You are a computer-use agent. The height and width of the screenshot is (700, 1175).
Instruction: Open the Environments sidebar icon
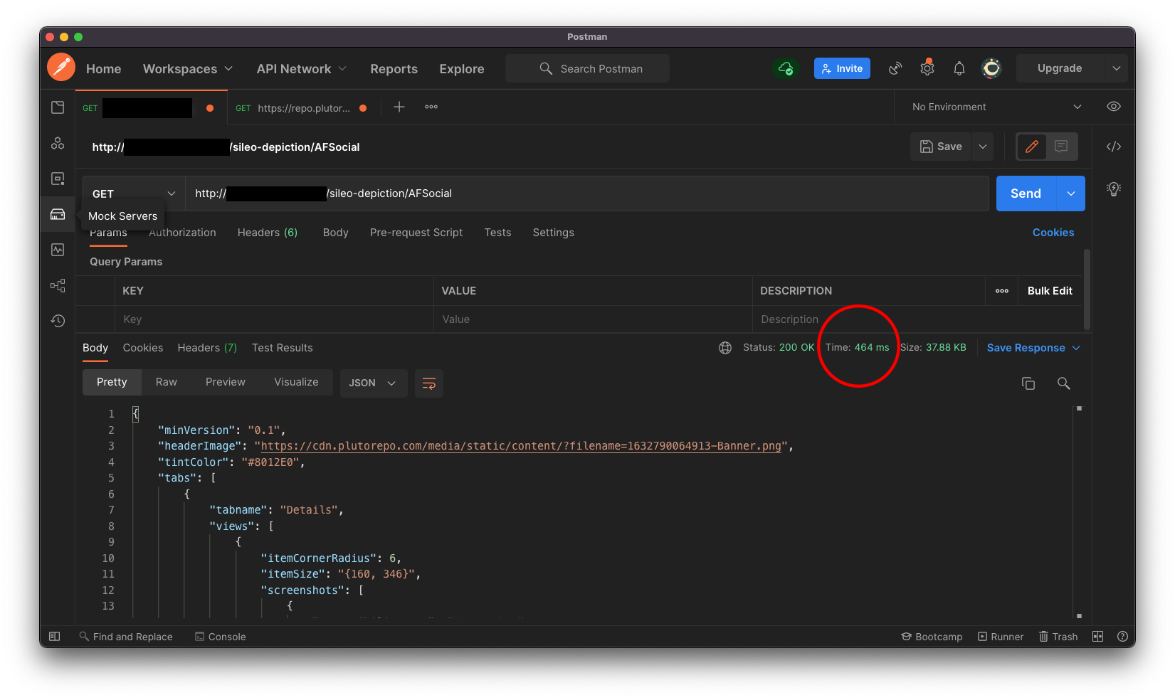(58, 179)
